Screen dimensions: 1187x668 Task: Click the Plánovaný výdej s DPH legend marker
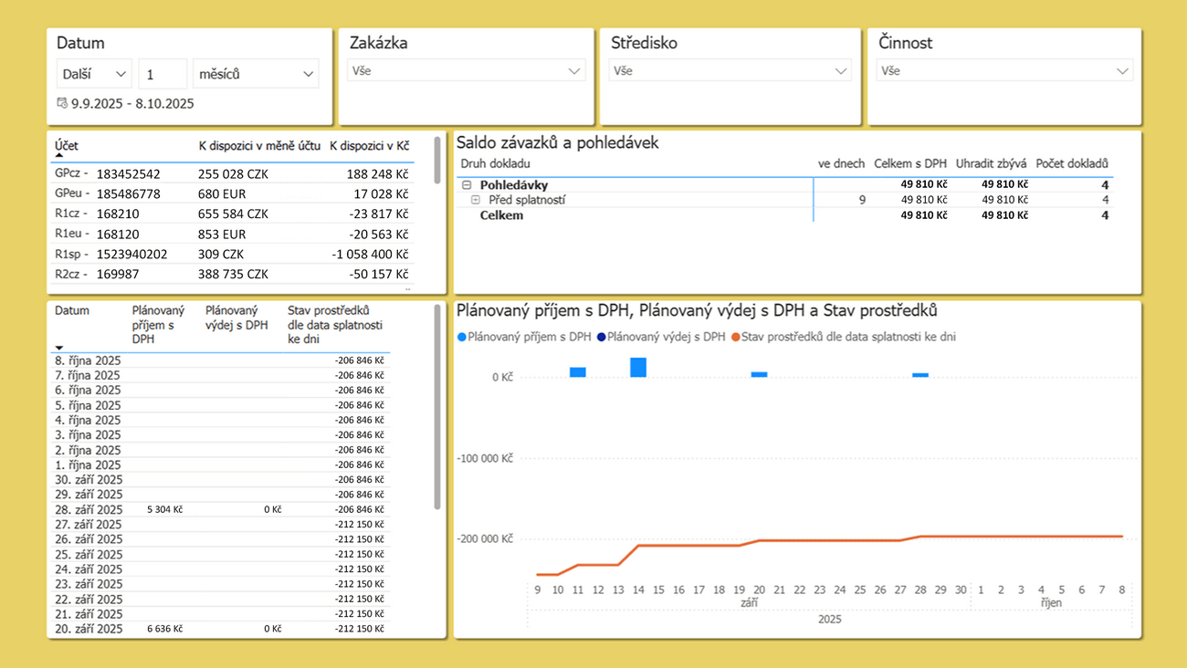coord(601,337)
